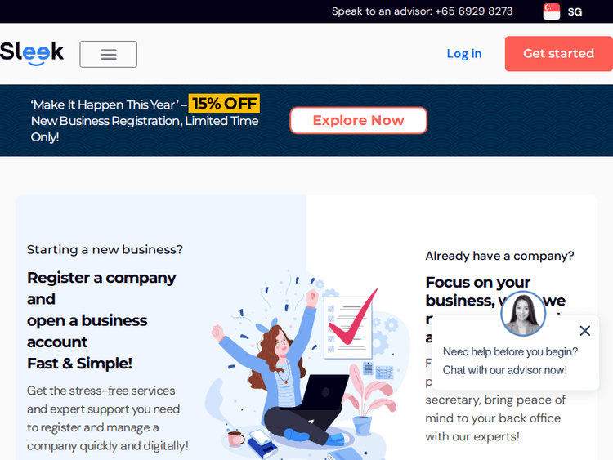Screen dimensions: 613x460
Task: Click the Explore Now button
Action: [x=358, y=120]
